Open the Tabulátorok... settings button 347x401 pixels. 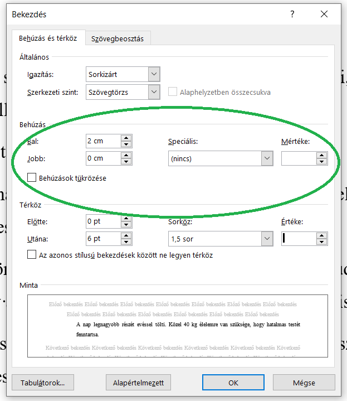(x=42, y=383)
